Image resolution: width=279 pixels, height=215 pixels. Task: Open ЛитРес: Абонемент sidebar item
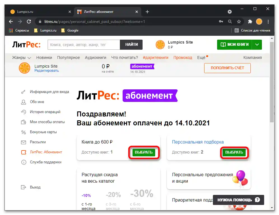point(42,152)
